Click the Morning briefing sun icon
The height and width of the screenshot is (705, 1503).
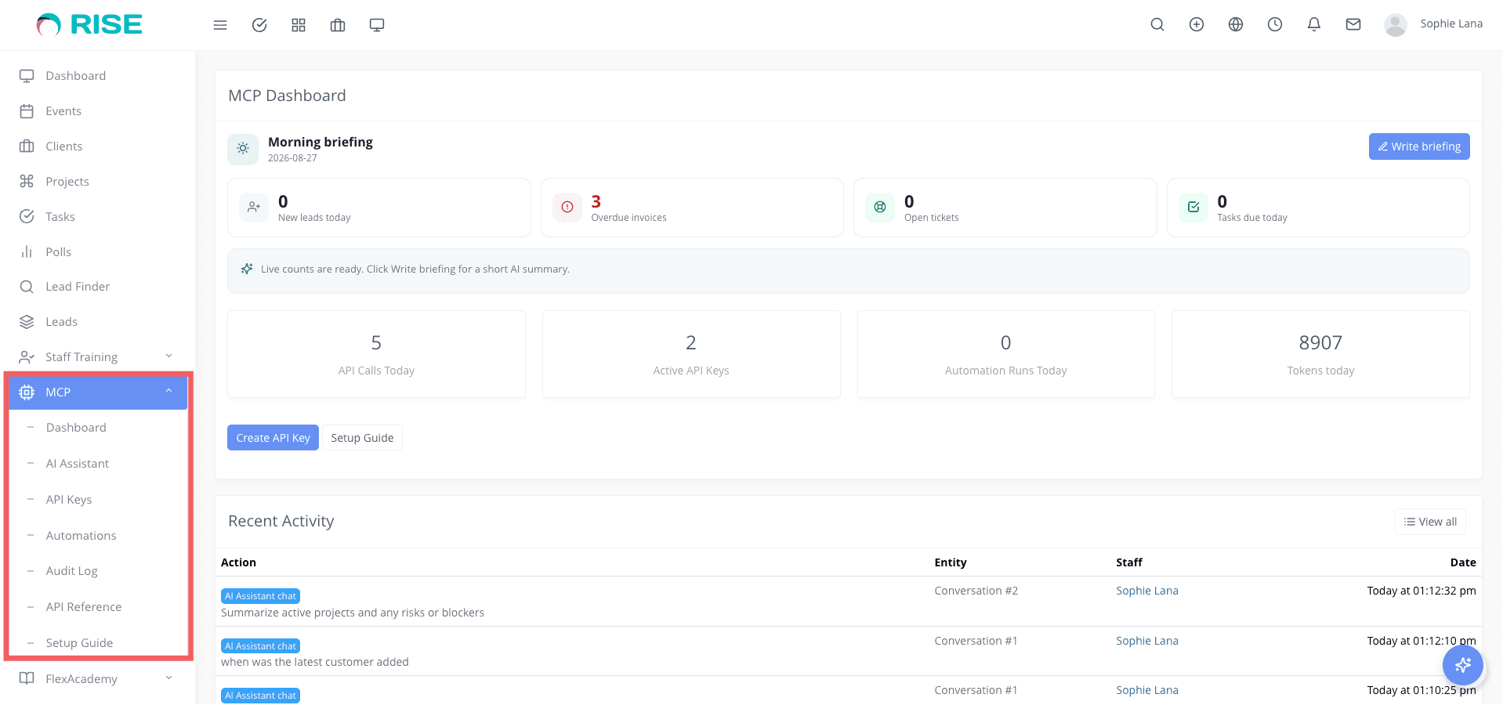pos(243,148)
